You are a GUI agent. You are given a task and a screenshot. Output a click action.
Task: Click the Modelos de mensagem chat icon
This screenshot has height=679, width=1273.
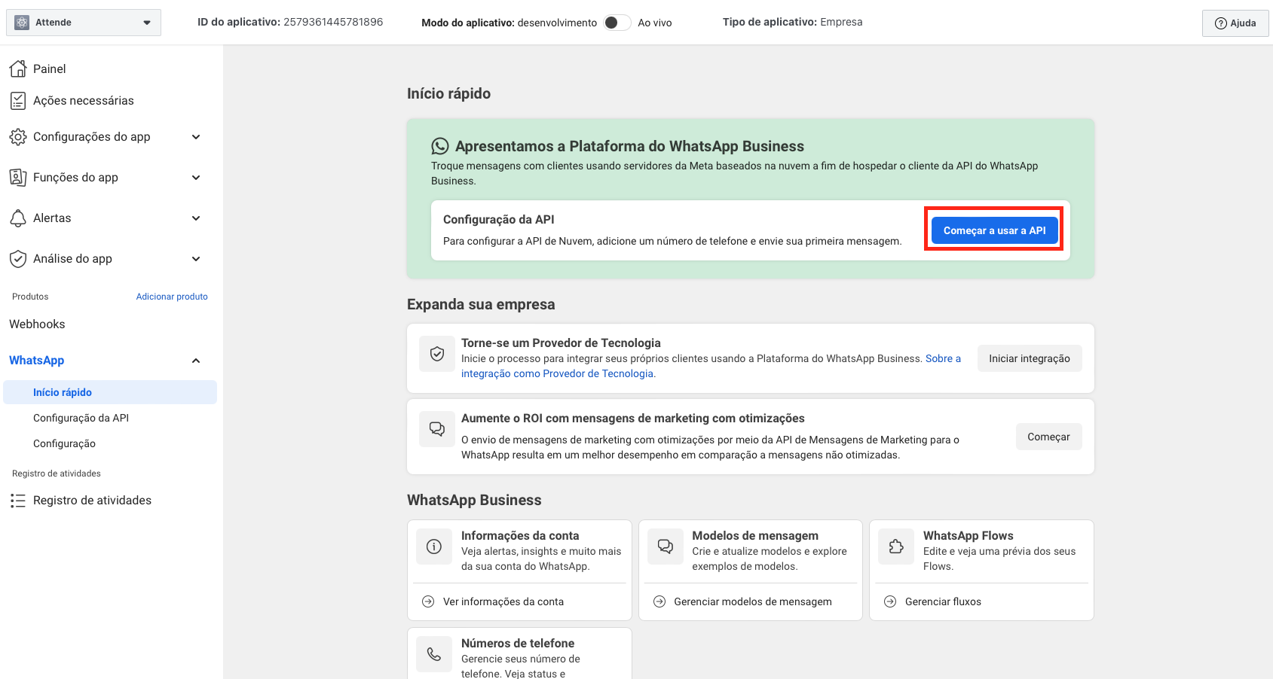point(666,547)
